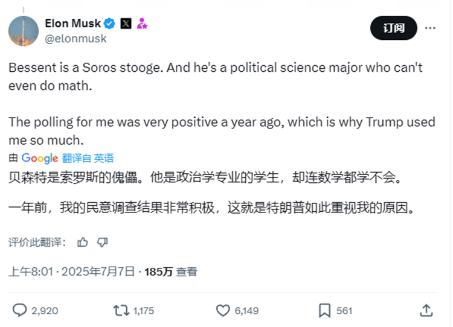
Task: Click the reply comment icon
Action: (20, 310)
